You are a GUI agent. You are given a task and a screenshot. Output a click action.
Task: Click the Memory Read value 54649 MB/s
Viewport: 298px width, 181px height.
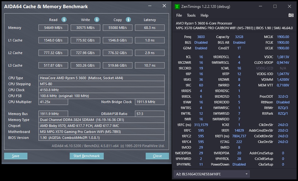(x=53, y=28)
